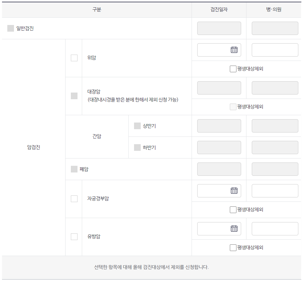Click the 간암 하반기 hospital field
The height and width of the screenshot is (281, 302).
tap(275, 147)
